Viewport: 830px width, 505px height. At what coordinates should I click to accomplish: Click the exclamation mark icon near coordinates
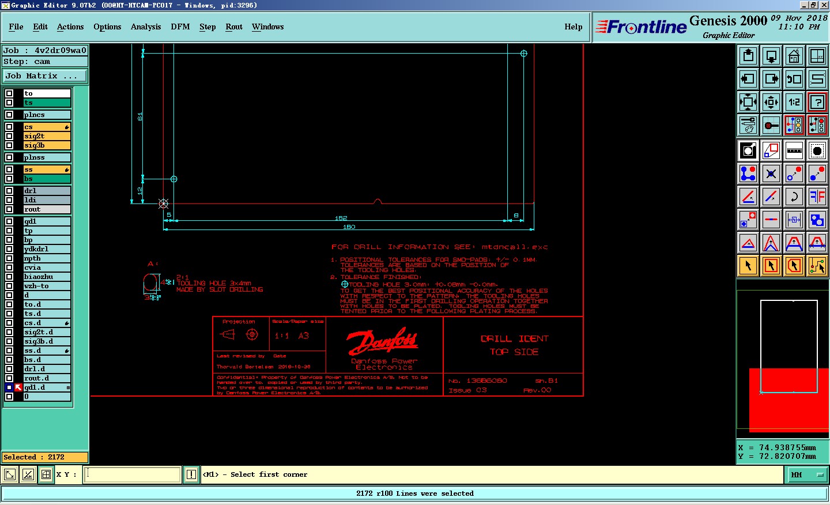point(191,474)
